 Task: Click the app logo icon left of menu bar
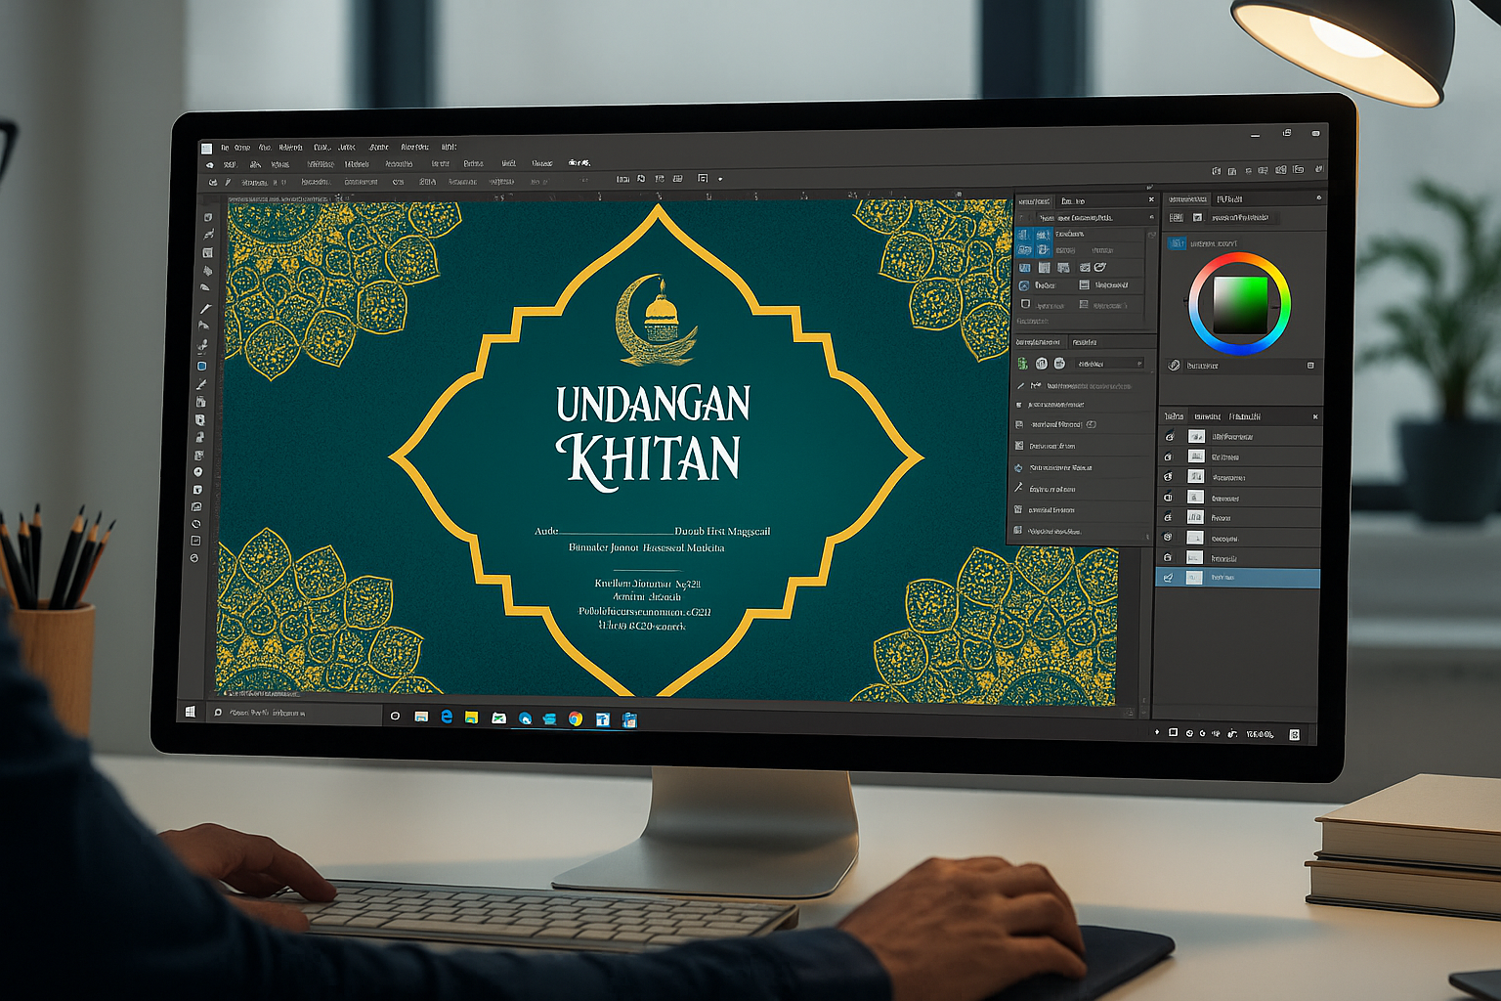tap(206, 149)
